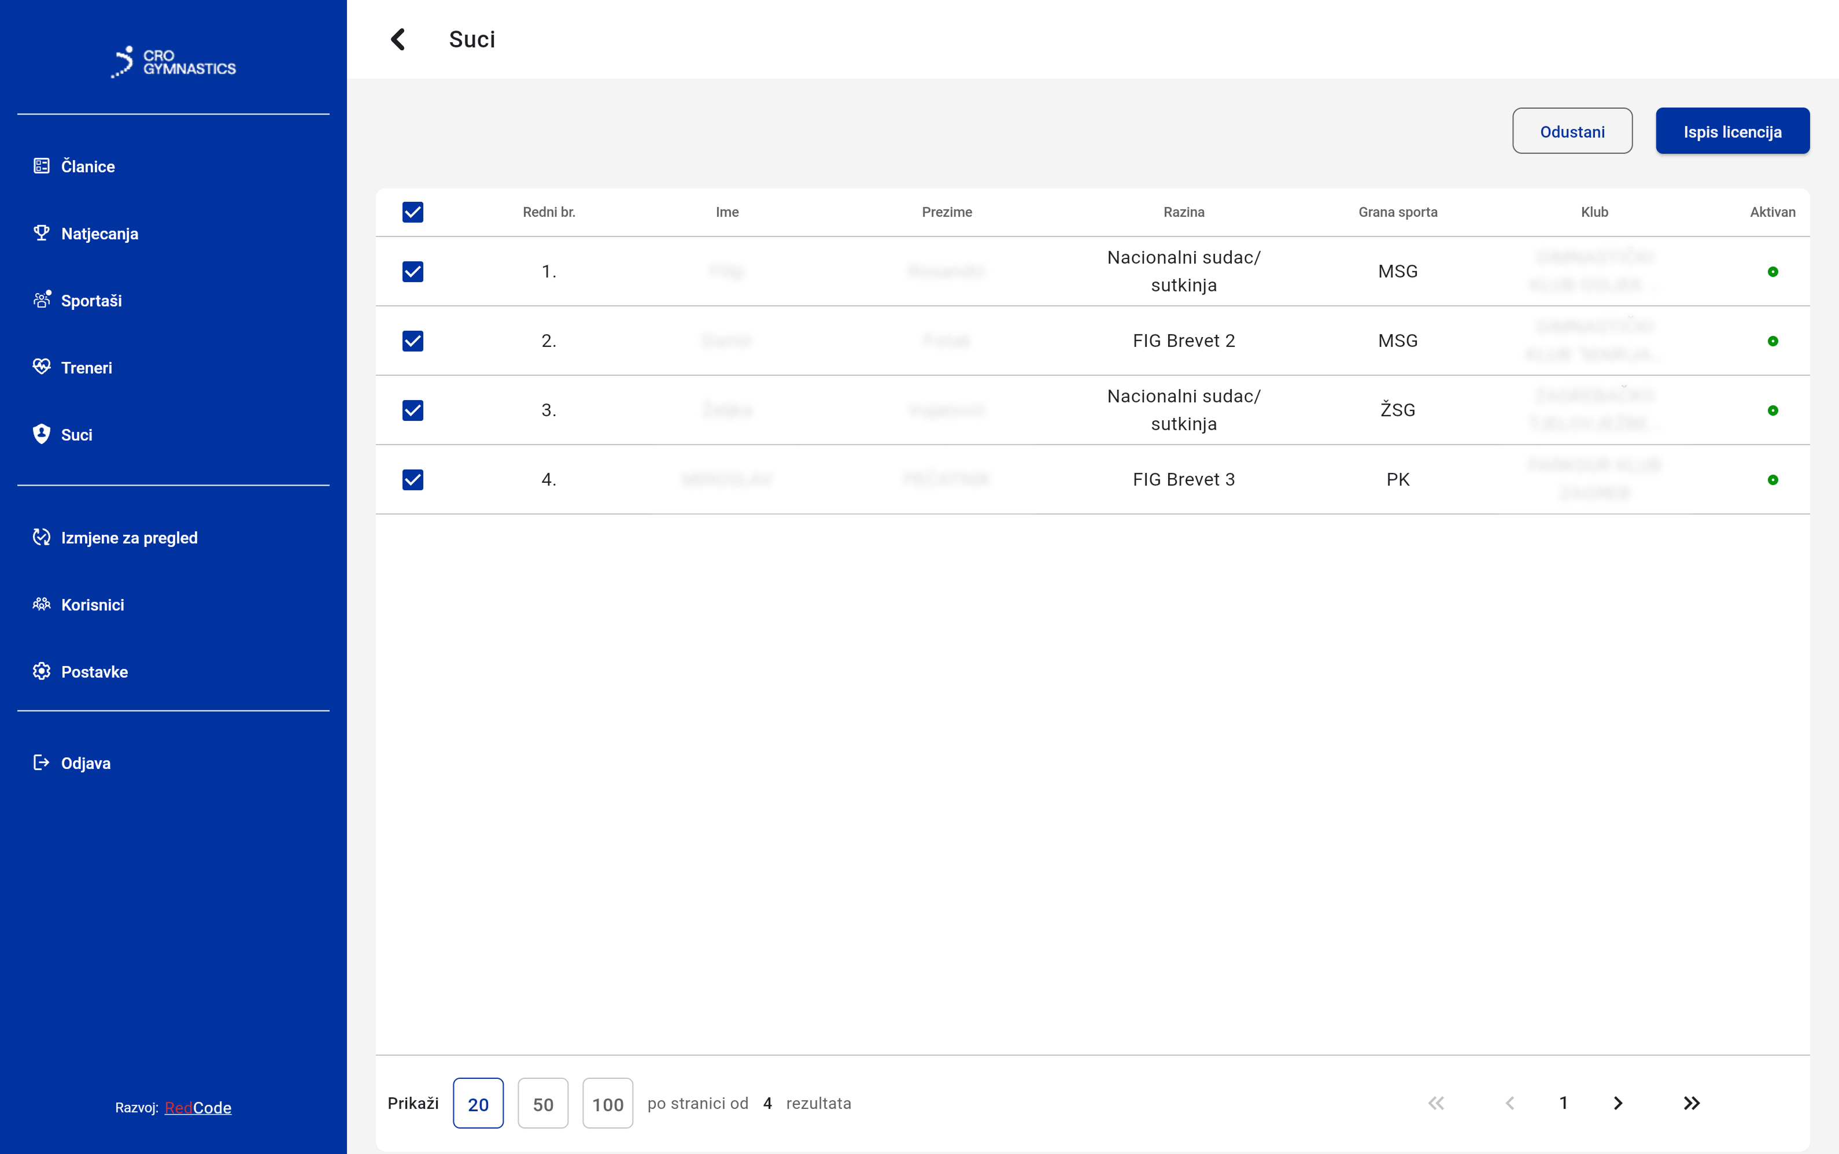Click the Članice sidebar icon
The image size is (1839, 1154).
pyautogui.click(x=41, y=165)
